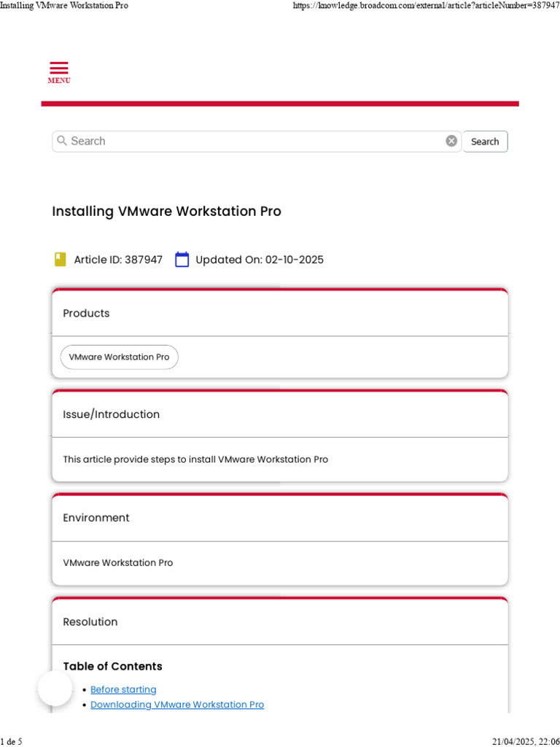Click the Issue/Introduction section header
The width and height of the screenshot is (560, 747).
click(111, 414)
